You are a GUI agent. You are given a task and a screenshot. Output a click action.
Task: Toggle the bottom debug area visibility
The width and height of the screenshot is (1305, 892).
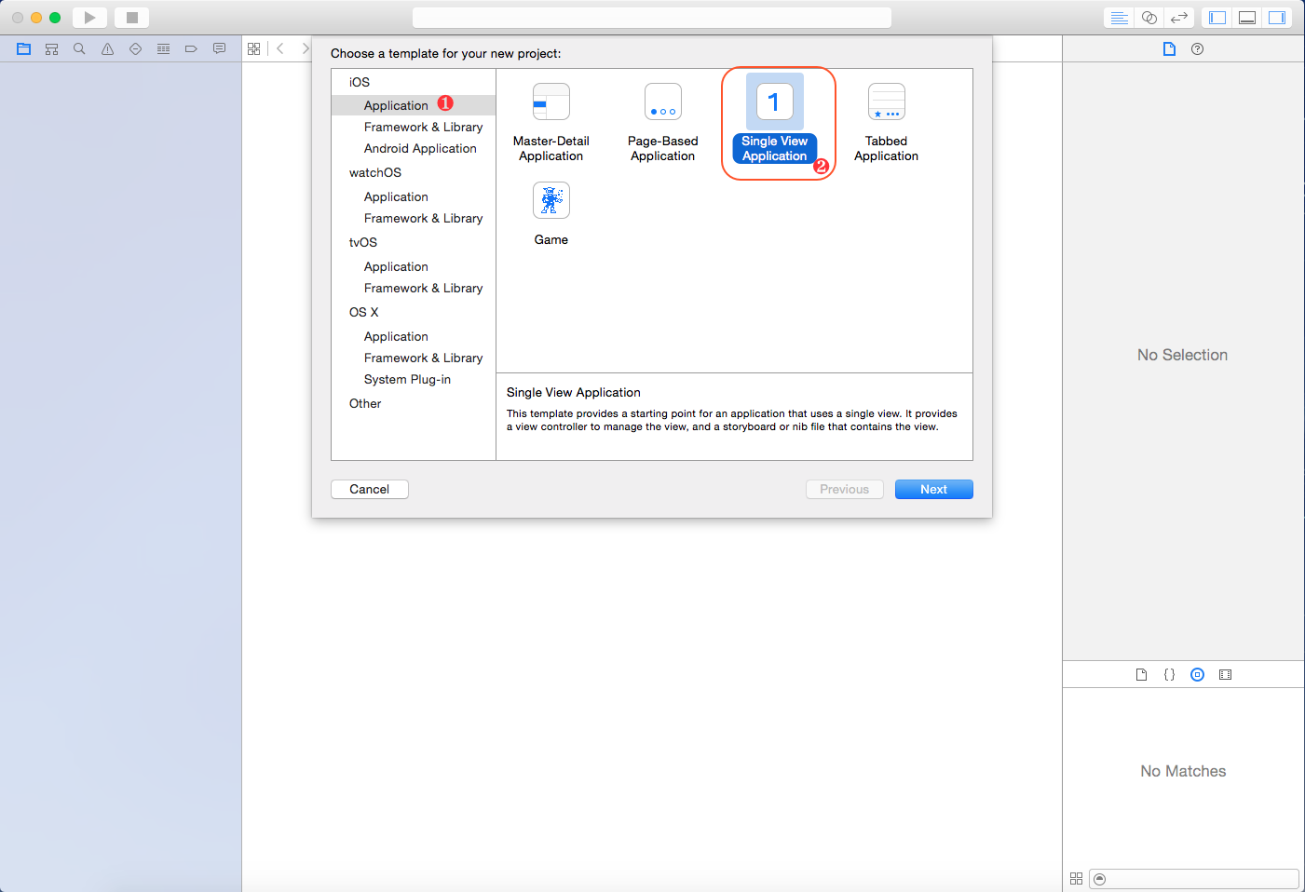(1247, 18)
